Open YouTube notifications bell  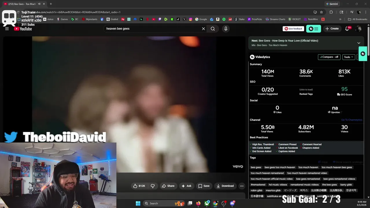point(347,29)
